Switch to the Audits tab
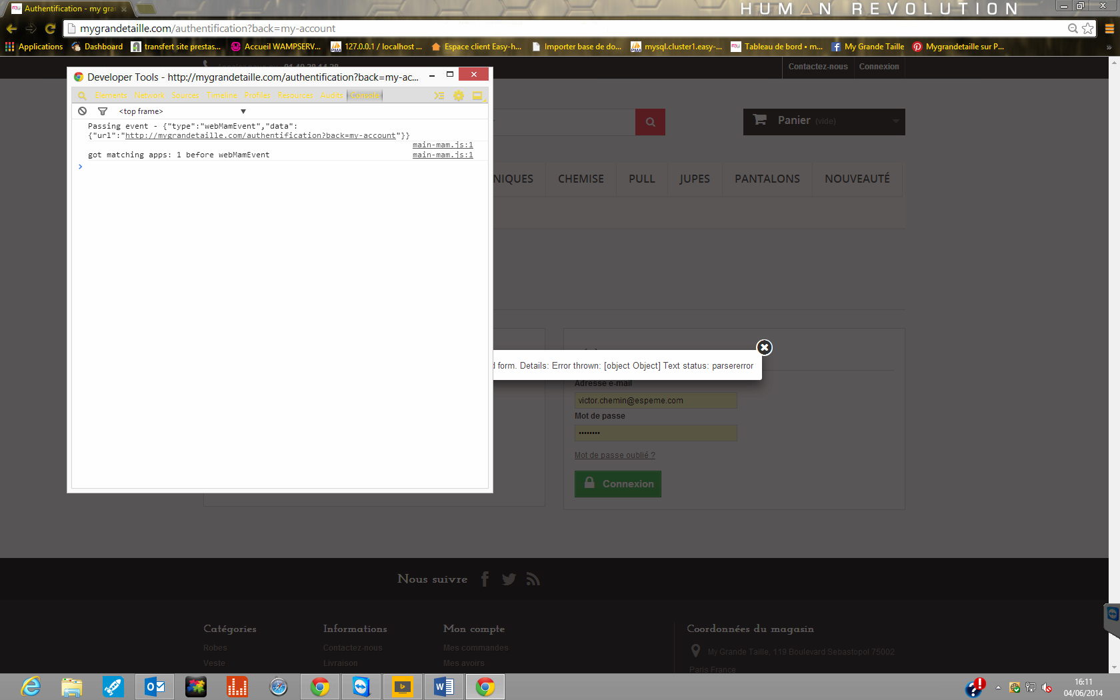1120x700 pixels. [331, 96]
